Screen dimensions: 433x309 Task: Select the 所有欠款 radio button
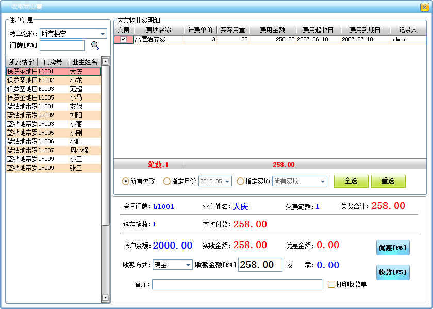point(125,181)
